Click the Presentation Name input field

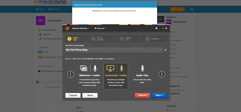coord(114,50)
